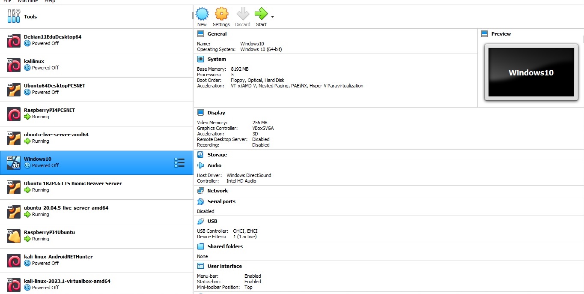The width and height of the screenshot is (584, 294).
Task: Open the General settings heading link
Action: coord(217,34)
